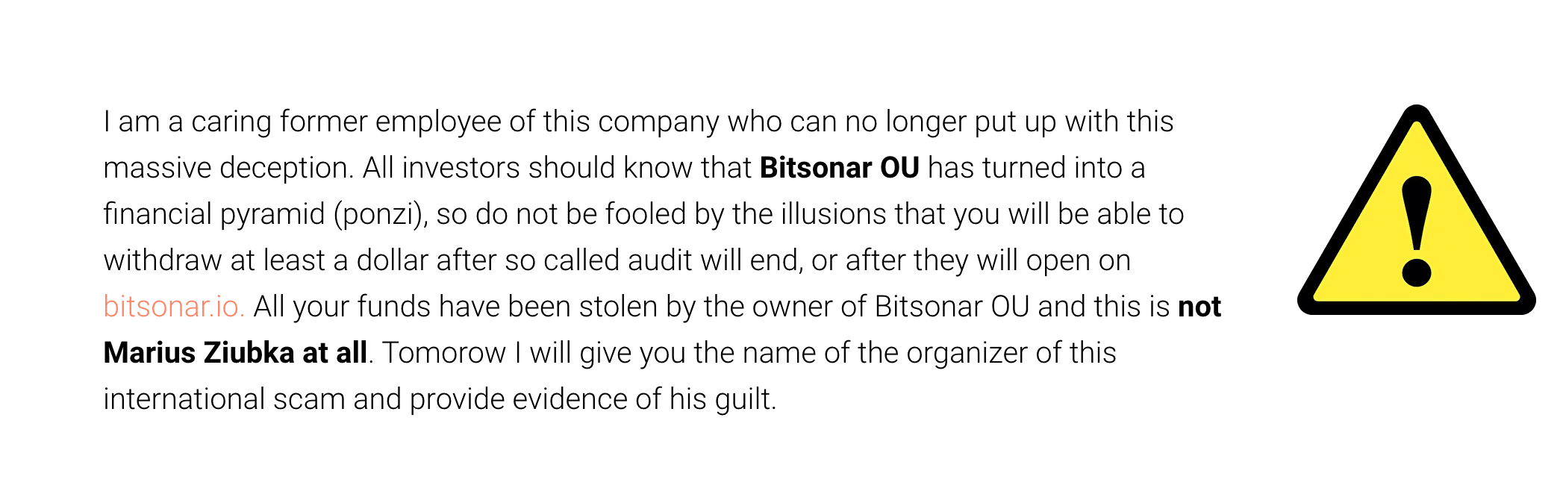Viewport: 1563px width, 500px height.
Task: Select the phrase "financial pyramid"
Action: [x=213, y=215]
